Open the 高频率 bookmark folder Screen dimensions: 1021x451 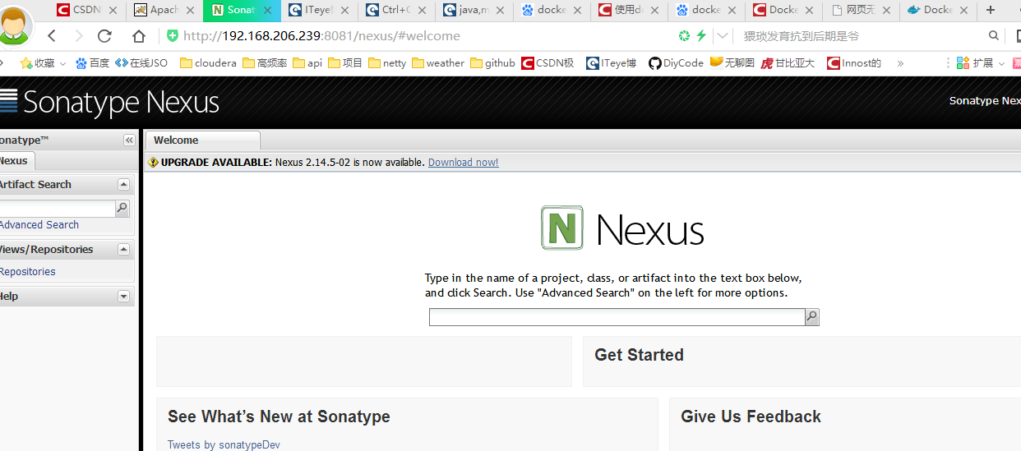tap(265, 63)
